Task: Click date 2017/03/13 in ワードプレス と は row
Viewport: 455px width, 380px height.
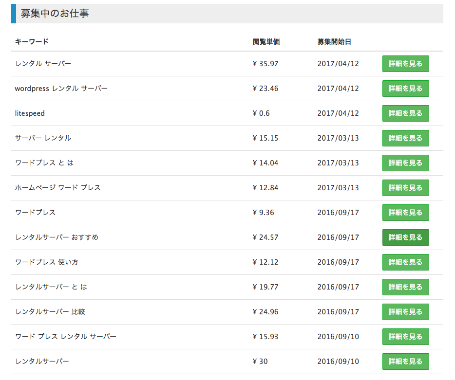Action: click(338, 163)
